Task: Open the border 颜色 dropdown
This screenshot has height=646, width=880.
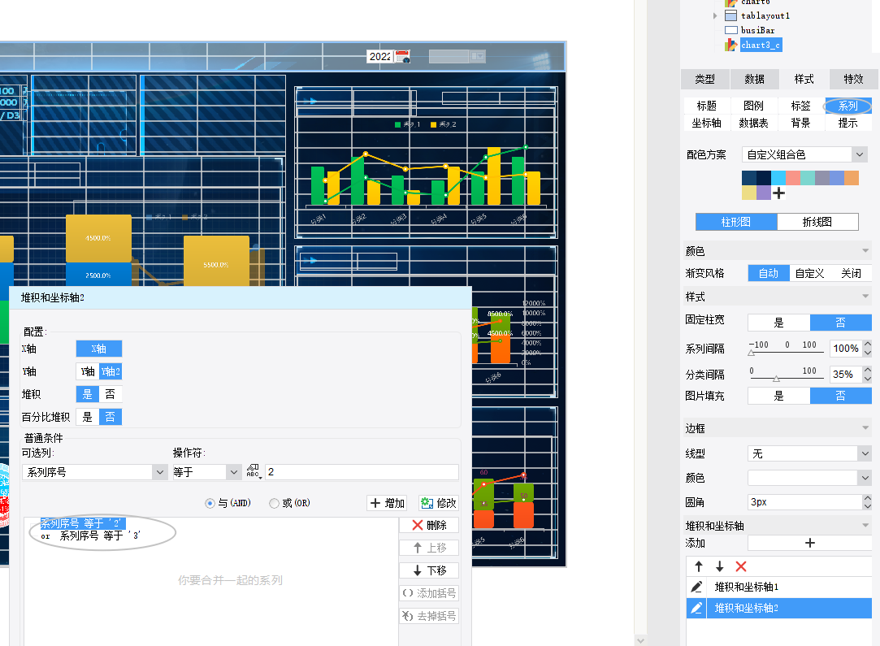Action: (865, 478)
